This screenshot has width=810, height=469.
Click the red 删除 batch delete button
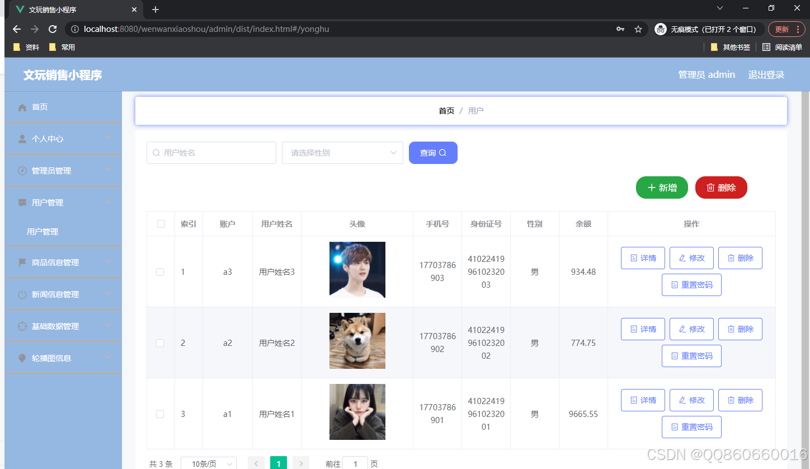721,187
